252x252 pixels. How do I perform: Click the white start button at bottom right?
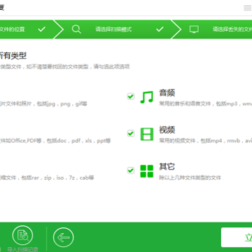tap(237, 238)
